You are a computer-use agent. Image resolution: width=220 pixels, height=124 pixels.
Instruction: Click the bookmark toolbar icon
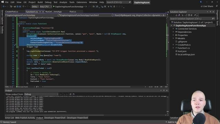point(114,7)
